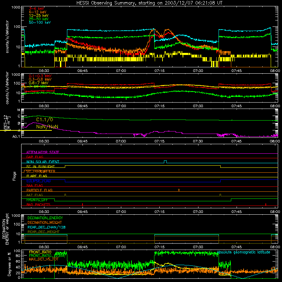The height and width of the screenshot is (282, 282).
Task: Click the HESSI Observing Summary title text
Action: coord(149,3)
